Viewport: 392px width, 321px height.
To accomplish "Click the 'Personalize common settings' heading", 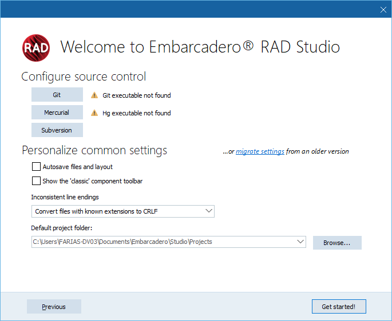I will pos(94,151).
